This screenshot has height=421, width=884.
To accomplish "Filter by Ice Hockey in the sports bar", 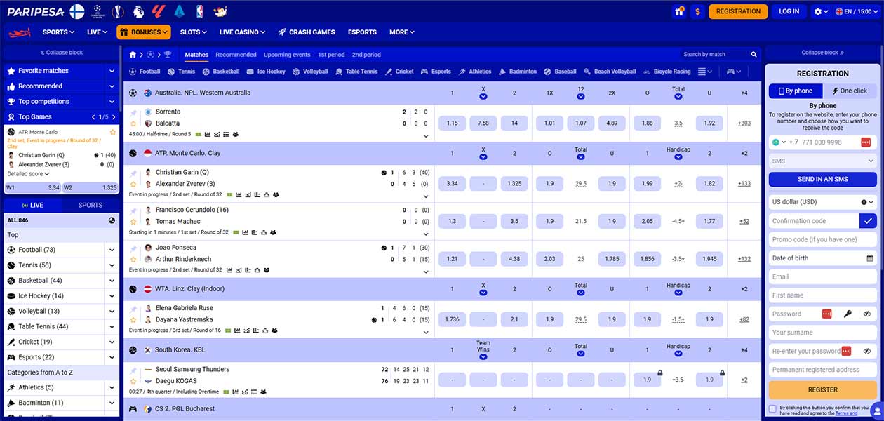I will tap(266, 72).
